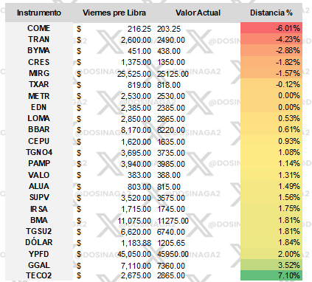Select the 2.00% distance cell
Image resolution: width=312 pixels, height=282 pixels.
click(271, 254)
